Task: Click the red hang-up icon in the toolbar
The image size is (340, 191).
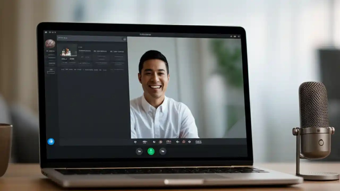Action: [x=184, y=142]
